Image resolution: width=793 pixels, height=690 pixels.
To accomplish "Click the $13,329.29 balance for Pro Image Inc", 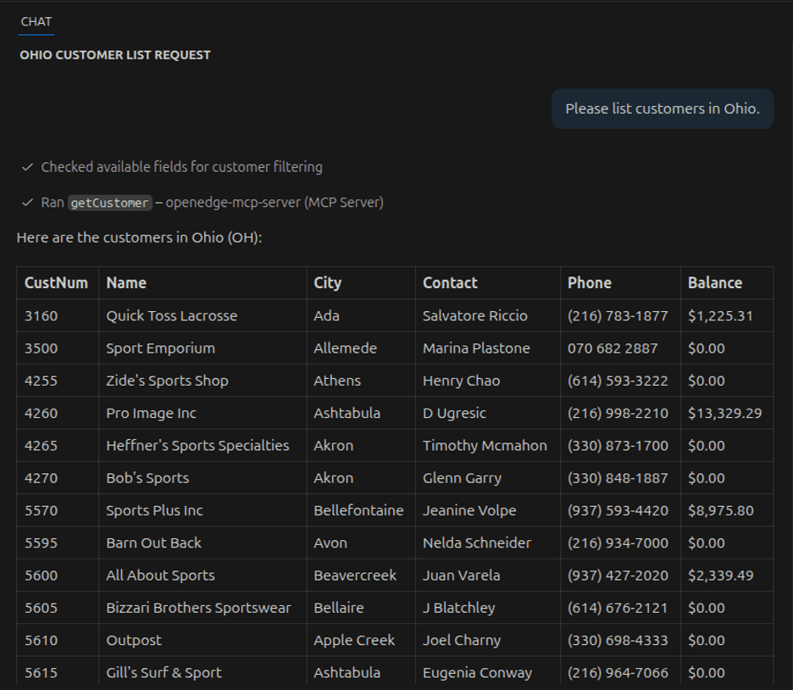I will [x=724, y=413].
